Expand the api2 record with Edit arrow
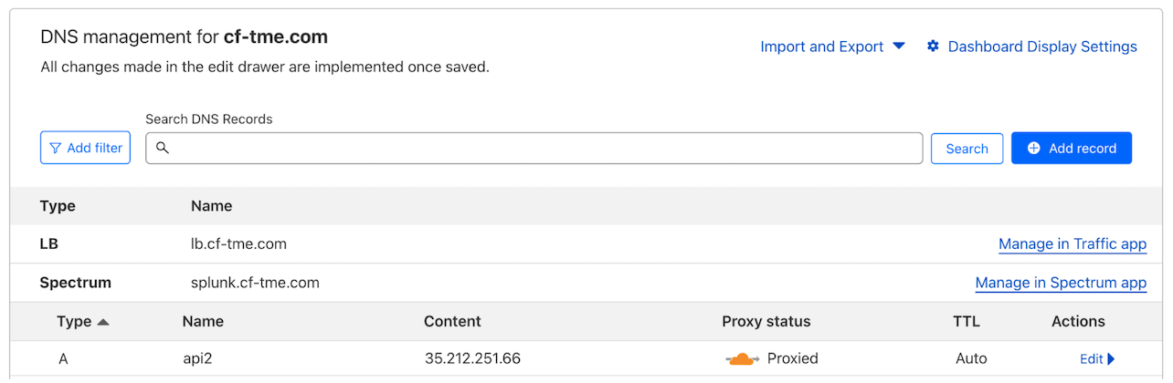The width and height of the screenshot is (1173, 383). coord(1097,359)
